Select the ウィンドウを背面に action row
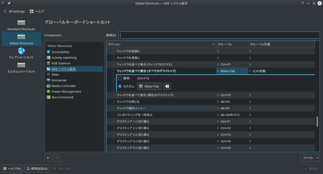Screen dimensions: 323x174 (211, 58)
